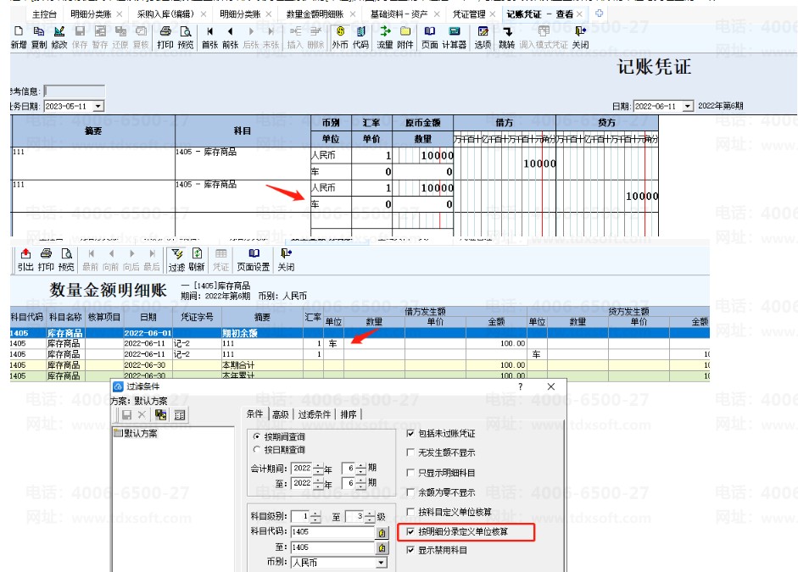The width and height of the screenshot is (798, 572).
Task: Click the 引出 export icon
Action: (25, 259)
